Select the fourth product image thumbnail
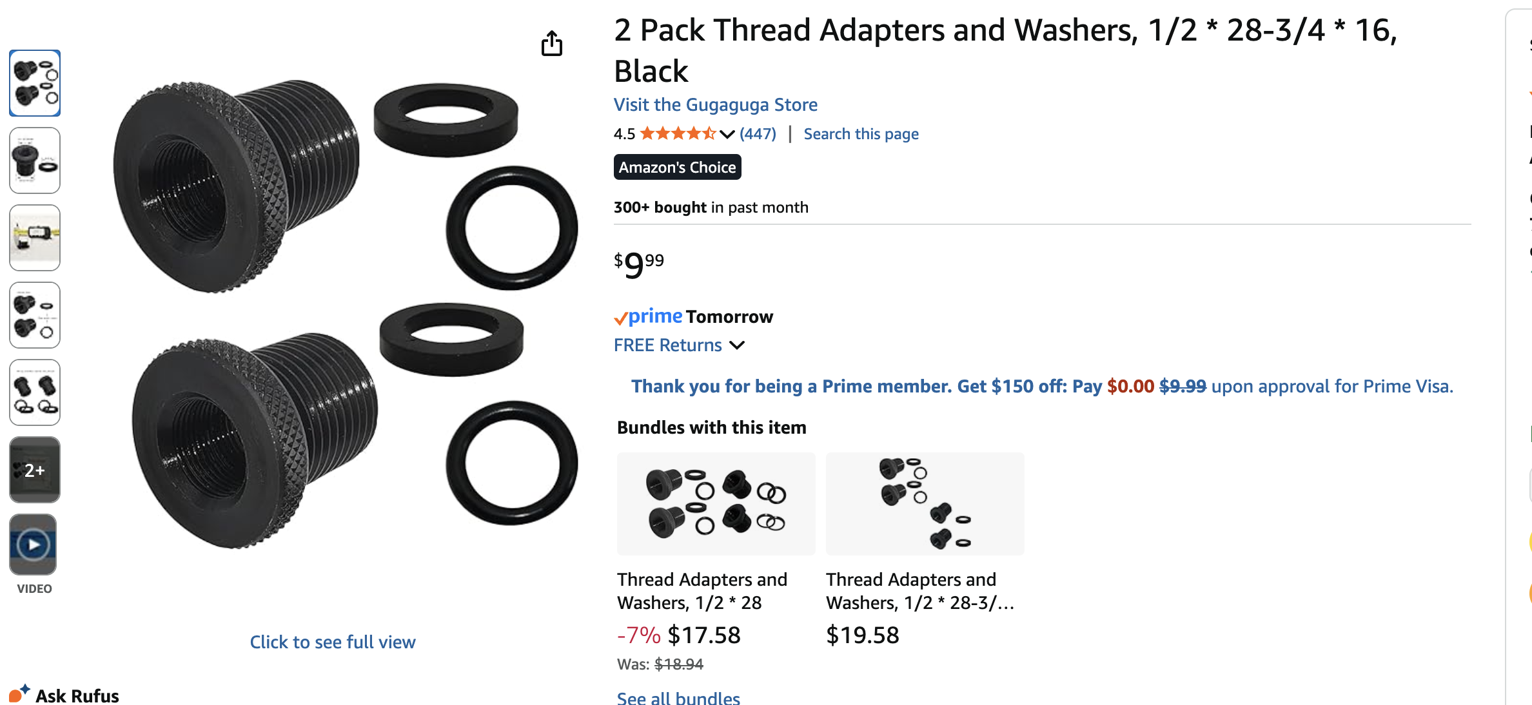 tap(35, 315)
